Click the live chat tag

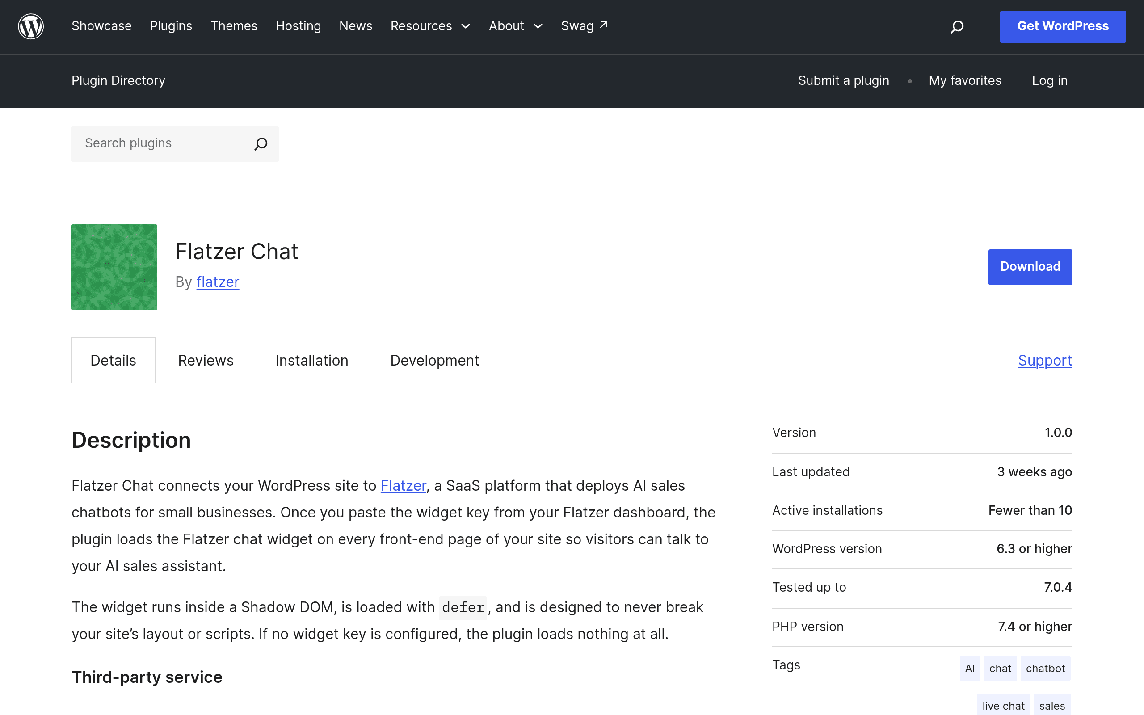(x=1004, y=705)
